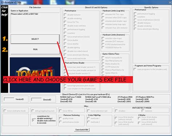This screenshot has height=136, width=172.
Task: Check 'force high precision pixel shader'
Action: pyautogui.click(x=65, y=85)
